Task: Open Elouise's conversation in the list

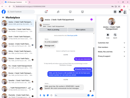Action: [x=17, y=74]
